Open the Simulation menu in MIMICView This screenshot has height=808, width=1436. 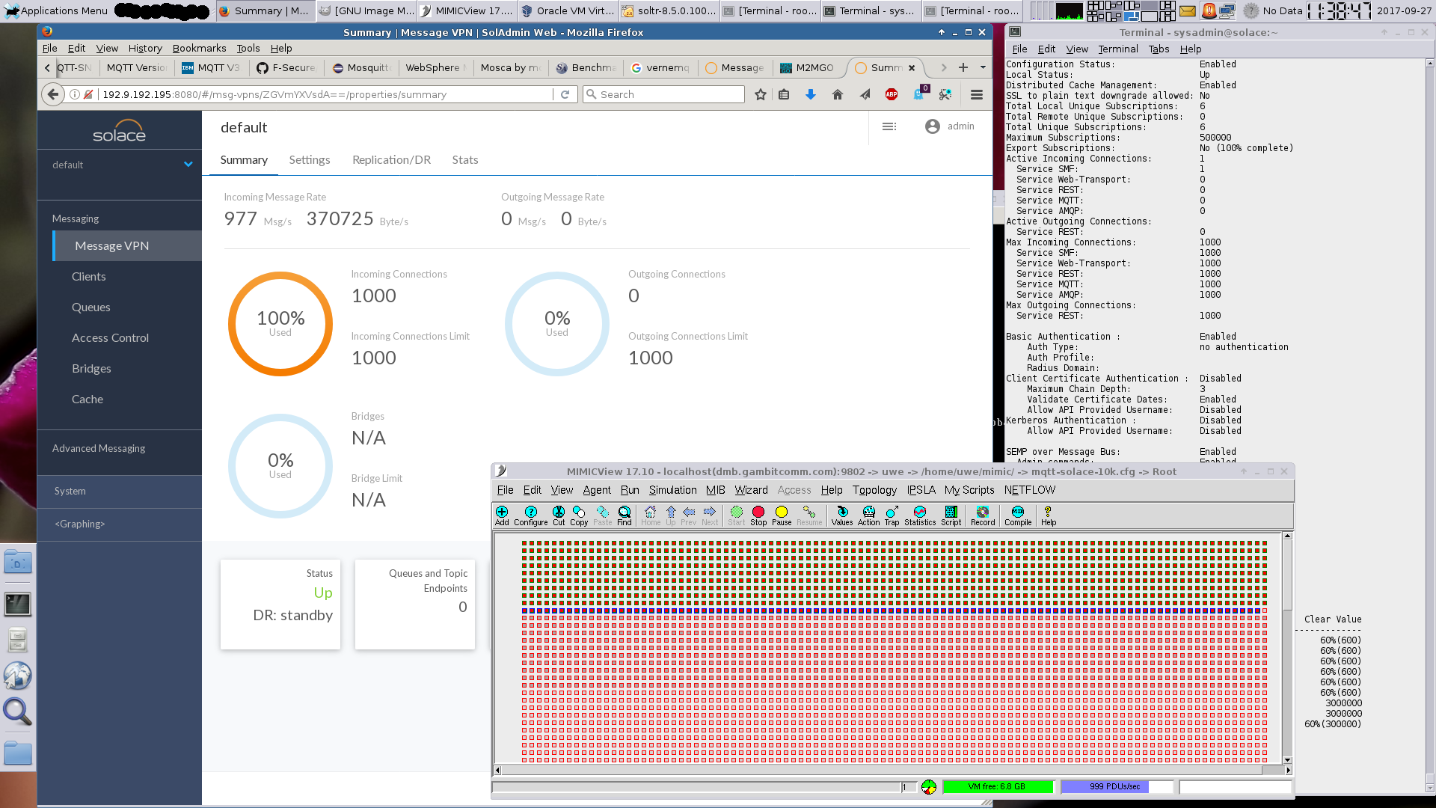(x=672, y=490)
